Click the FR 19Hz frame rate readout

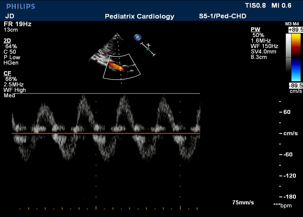[18, 24]
